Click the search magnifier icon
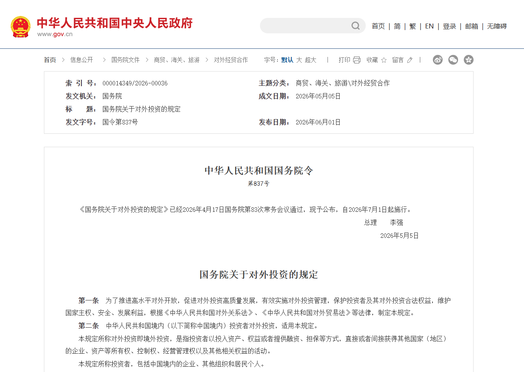The image size is (524, 372). [356, 26]
